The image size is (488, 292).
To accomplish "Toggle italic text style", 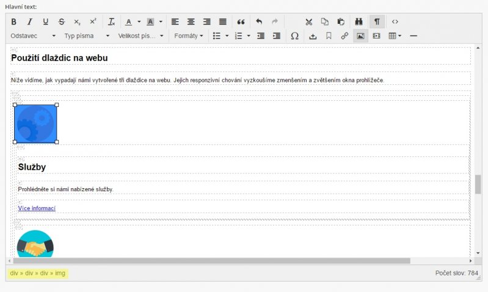I will point(29,21).
